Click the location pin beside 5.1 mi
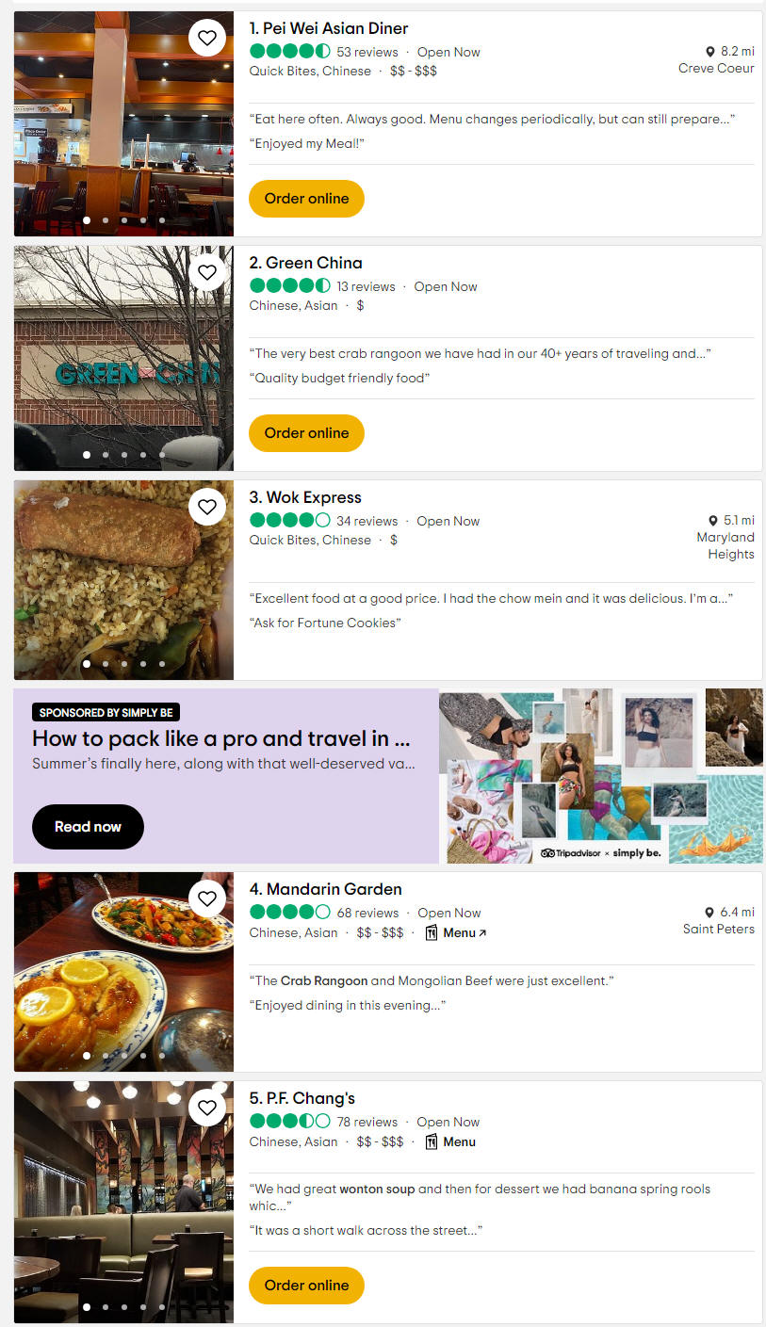This screenshot has height=1327, width=766. click(x=713, y=521)
